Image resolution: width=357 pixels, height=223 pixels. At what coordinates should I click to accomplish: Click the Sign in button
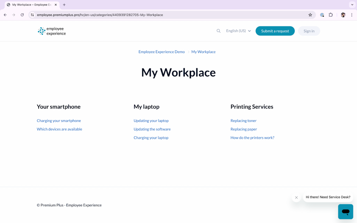pyautogui.click(x=309, y=31)
